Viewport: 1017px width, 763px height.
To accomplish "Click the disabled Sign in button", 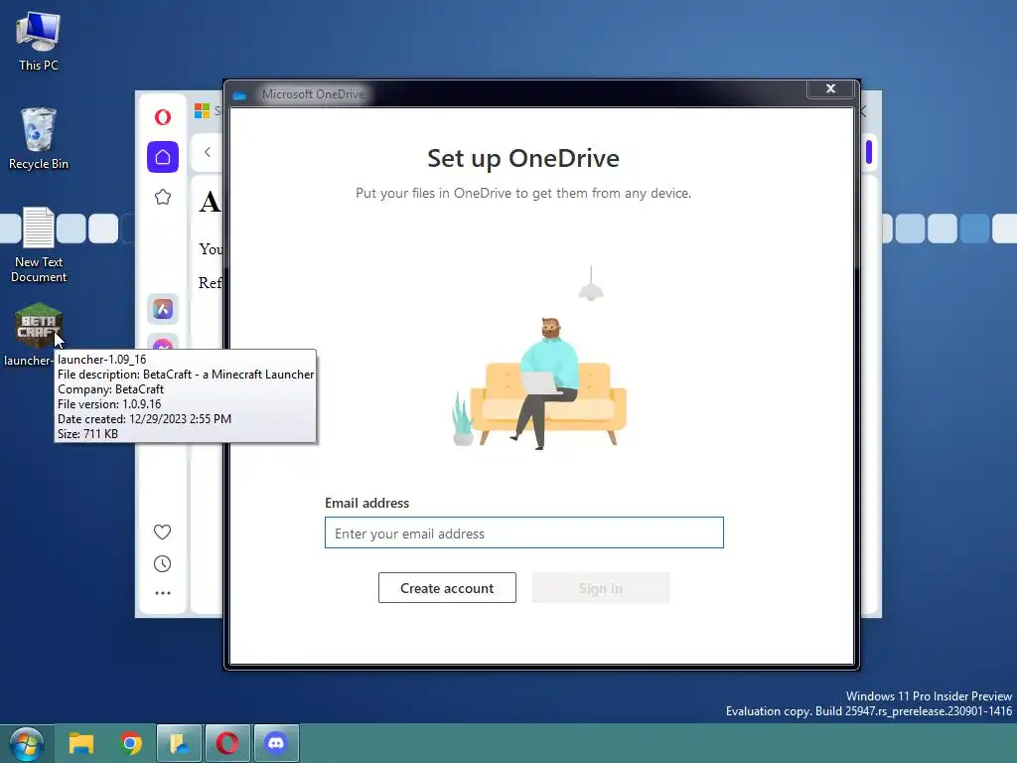I will click(601, 588).
